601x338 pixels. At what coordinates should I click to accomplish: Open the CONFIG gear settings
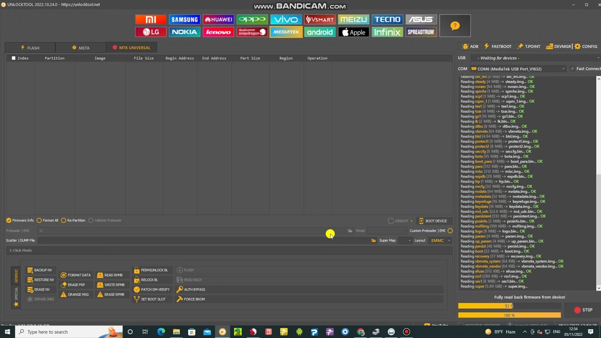pyautogui.click(x=586, y=46)
